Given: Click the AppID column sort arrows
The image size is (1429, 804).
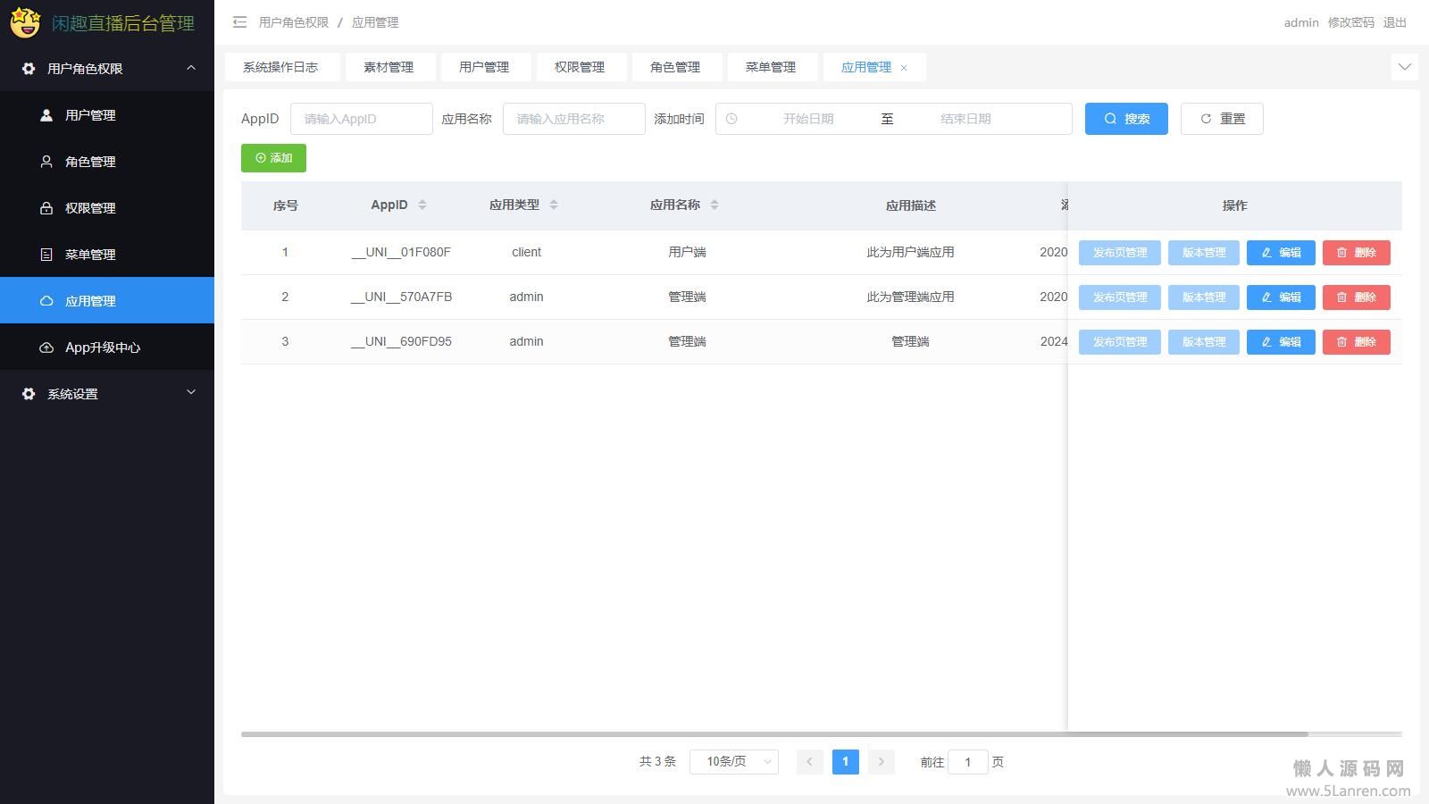Looking at the screenshot, I should [422, 205].
